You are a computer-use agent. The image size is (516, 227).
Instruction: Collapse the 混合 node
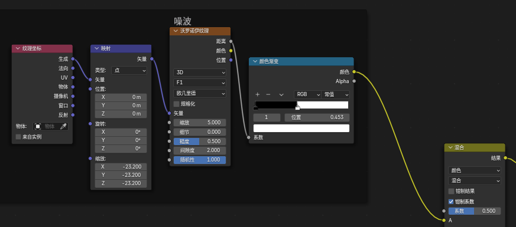(x=450, y=147)
